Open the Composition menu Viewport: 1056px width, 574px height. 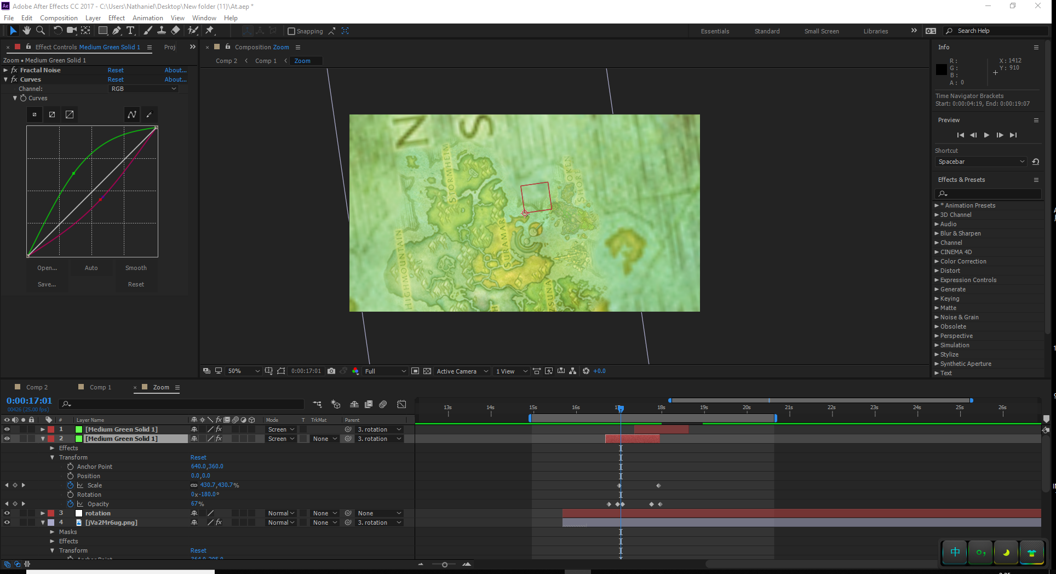(x=59, y=18)
